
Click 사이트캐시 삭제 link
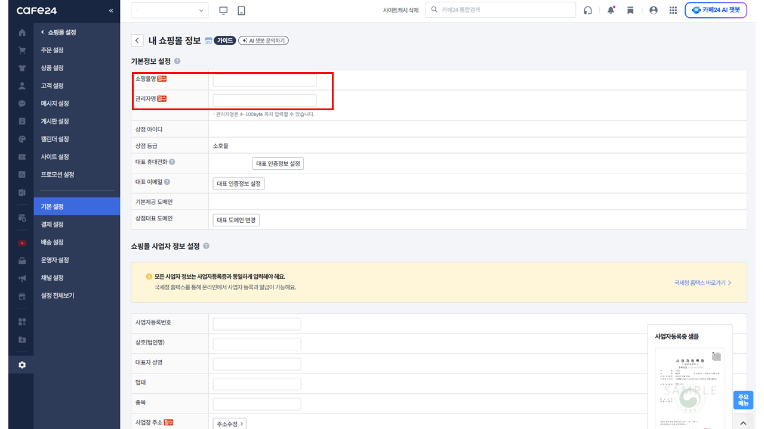pyautogui.click(x=401, y=11)
